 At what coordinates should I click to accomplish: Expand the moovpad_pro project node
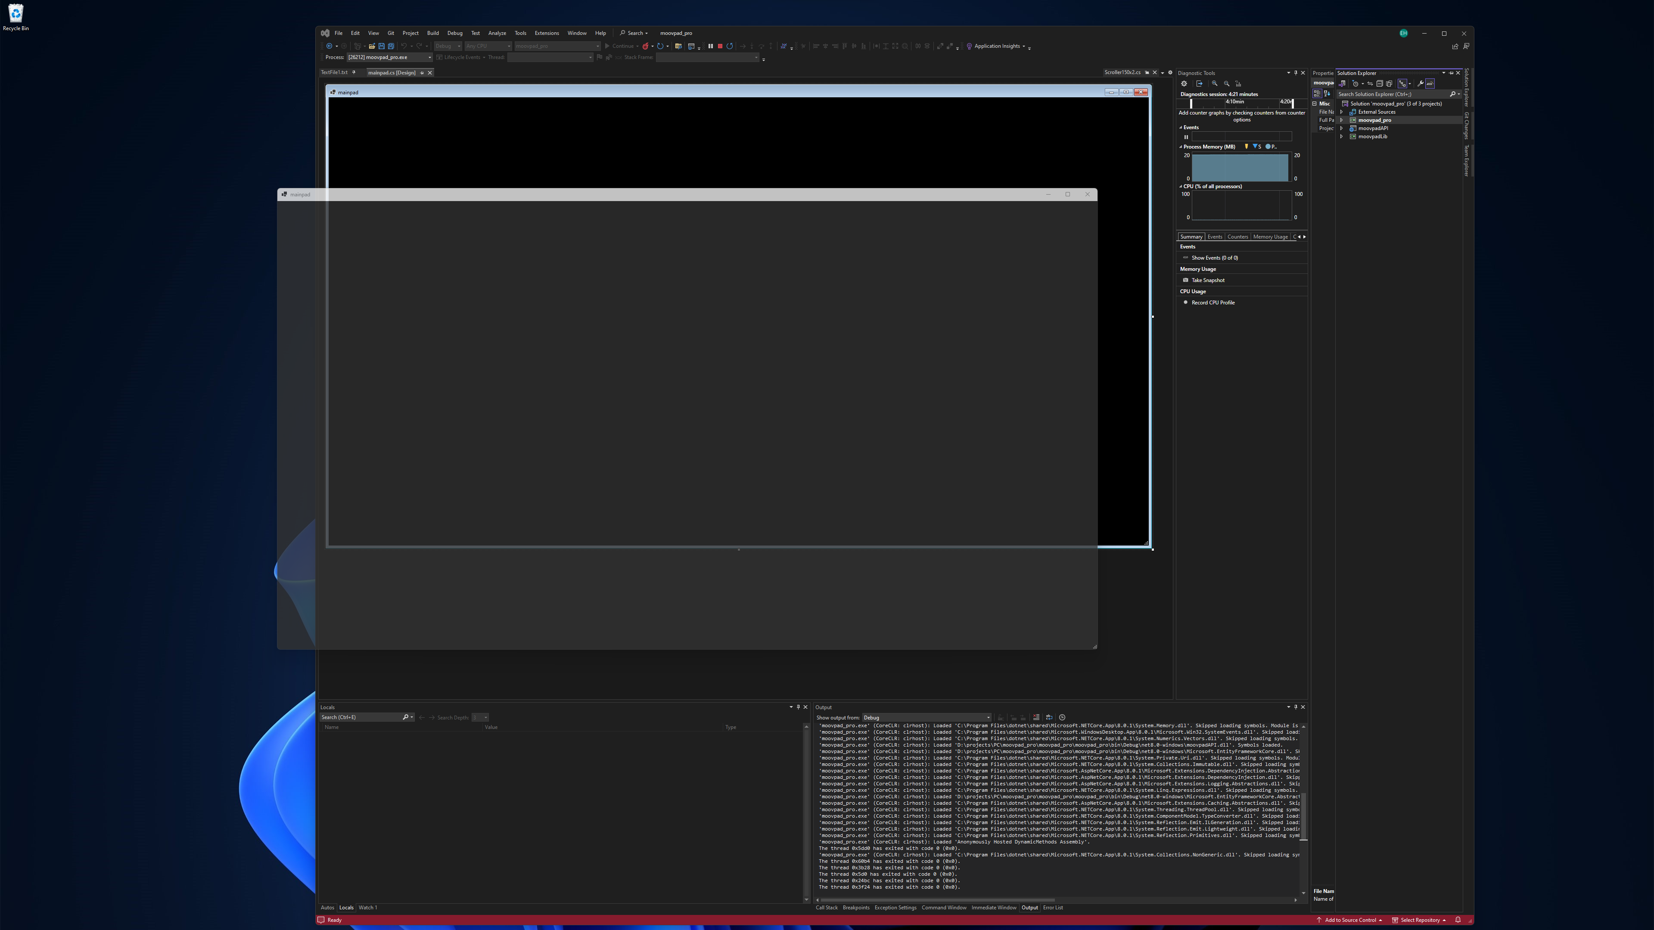click(1341, 120)
